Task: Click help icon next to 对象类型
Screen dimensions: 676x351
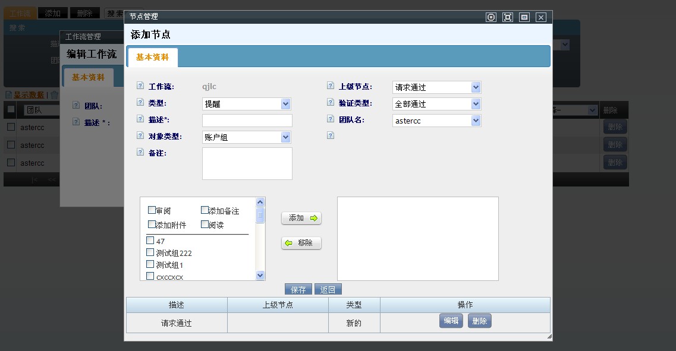Action: point(140,136)
